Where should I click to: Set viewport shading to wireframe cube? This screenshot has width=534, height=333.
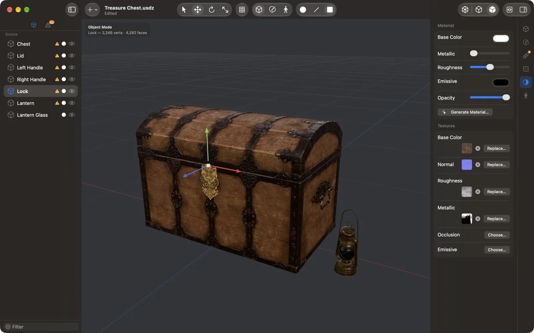(465, 10)
